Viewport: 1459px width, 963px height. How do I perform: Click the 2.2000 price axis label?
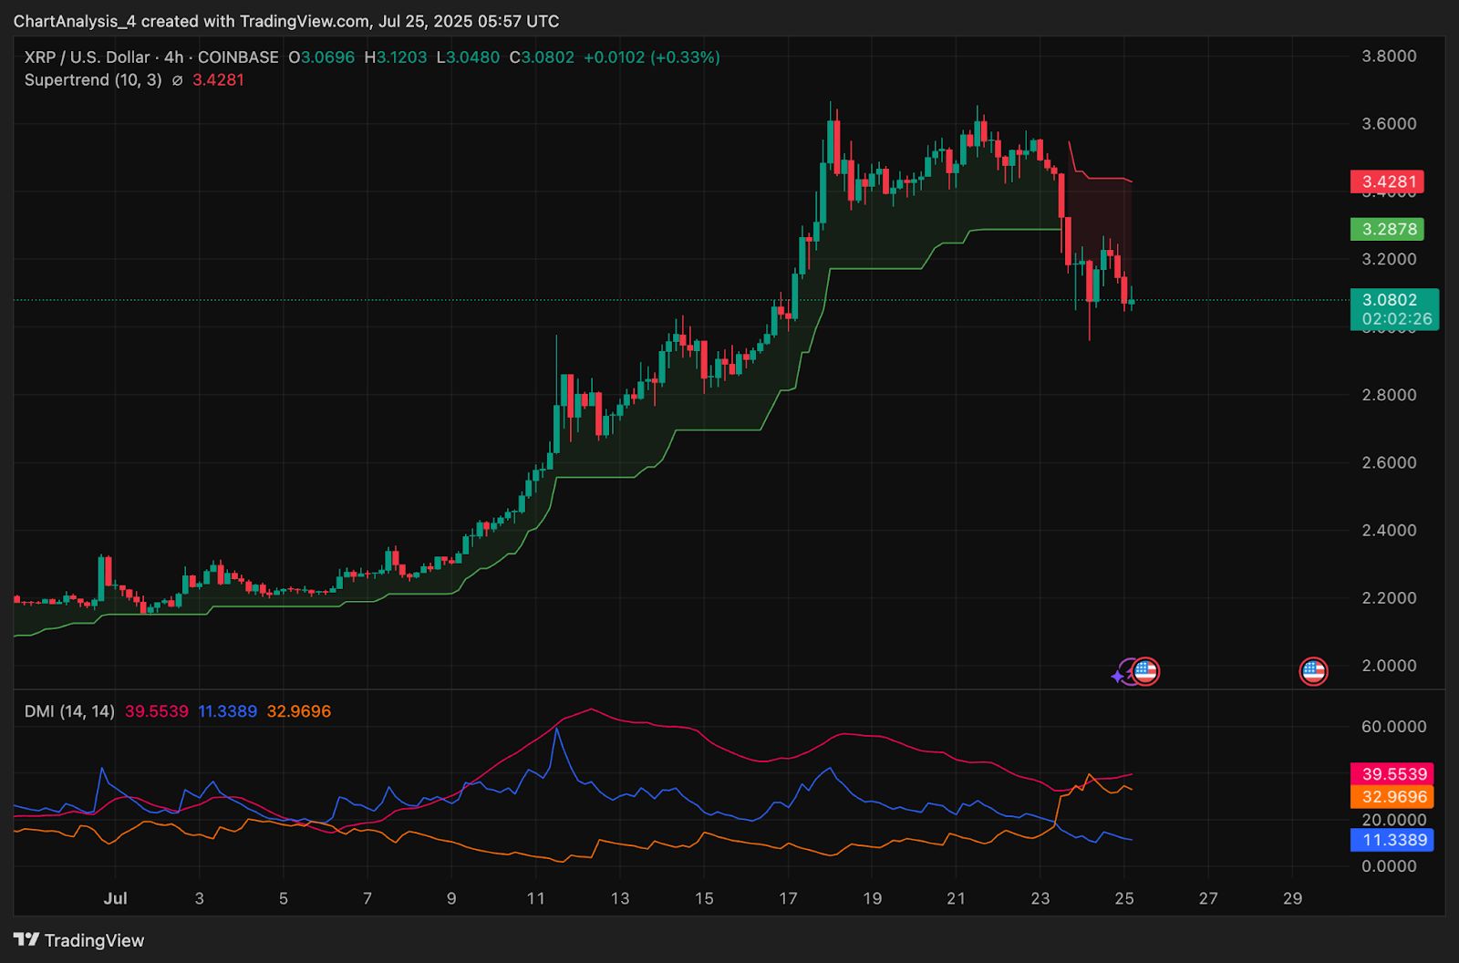[x=1389, y=598]
